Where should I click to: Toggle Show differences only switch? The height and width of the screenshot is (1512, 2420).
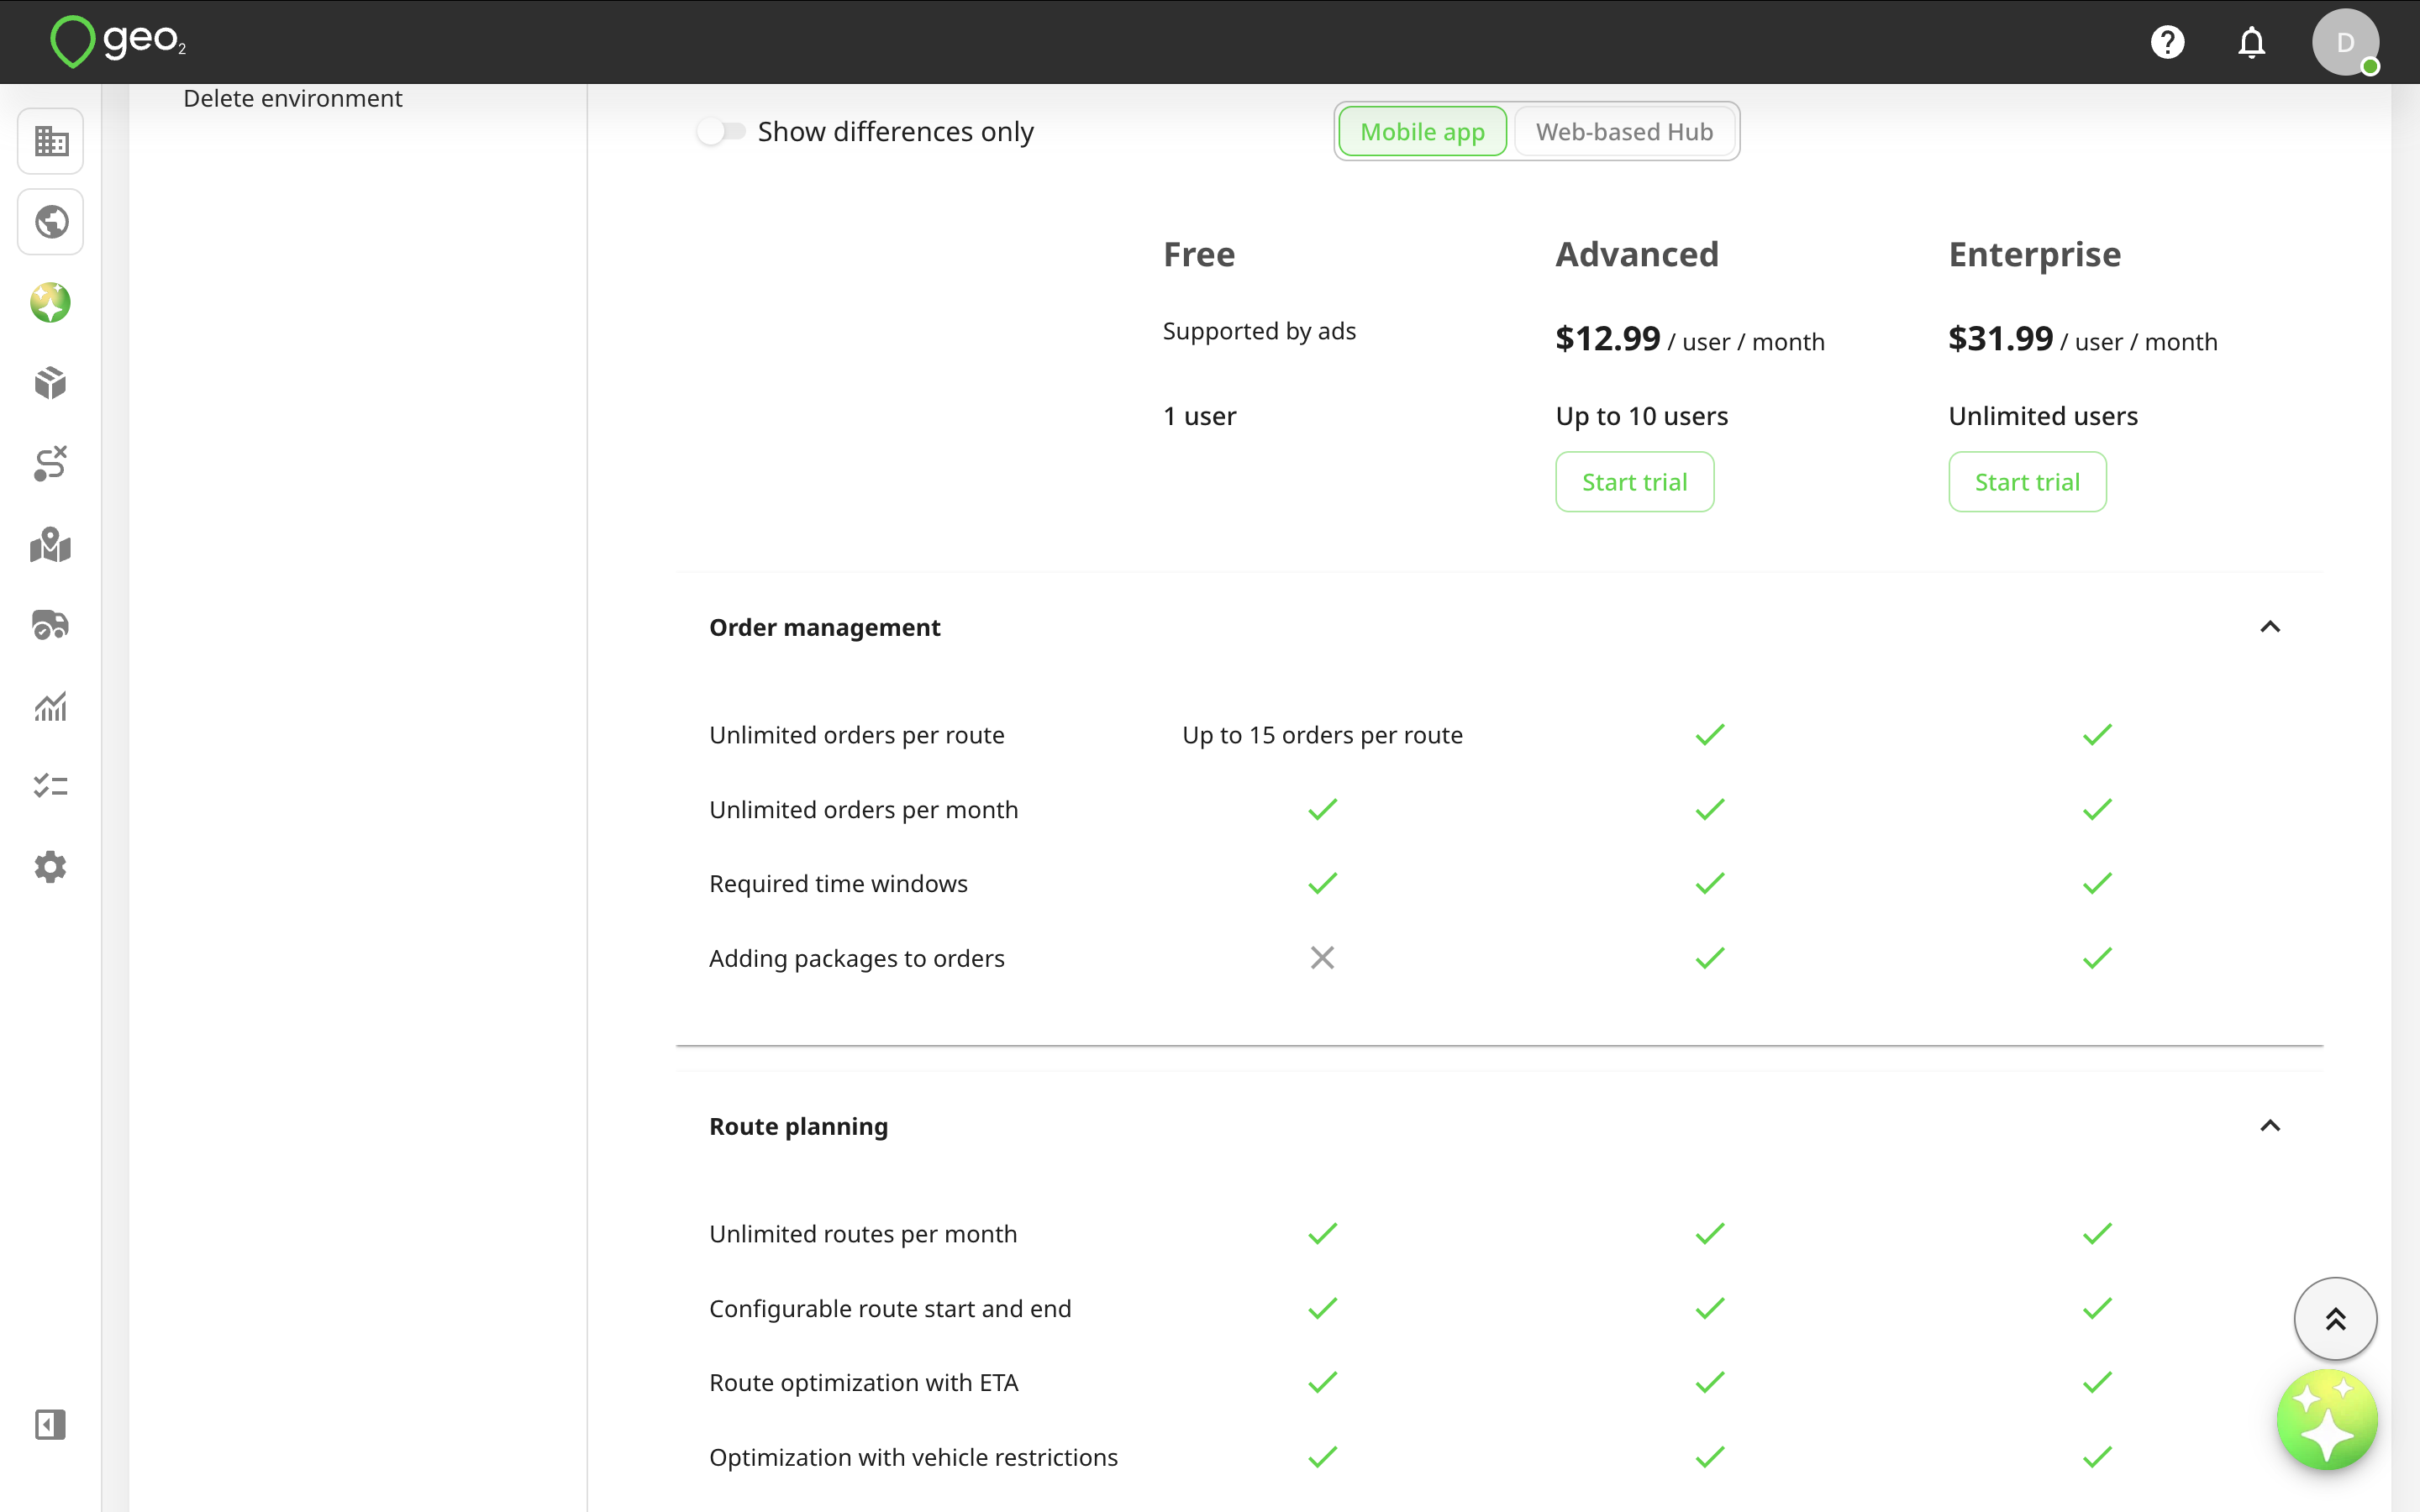tap(722, 131)
